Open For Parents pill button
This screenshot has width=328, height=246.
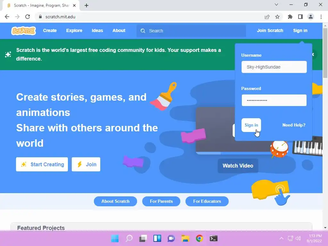[x=161, y=201]
